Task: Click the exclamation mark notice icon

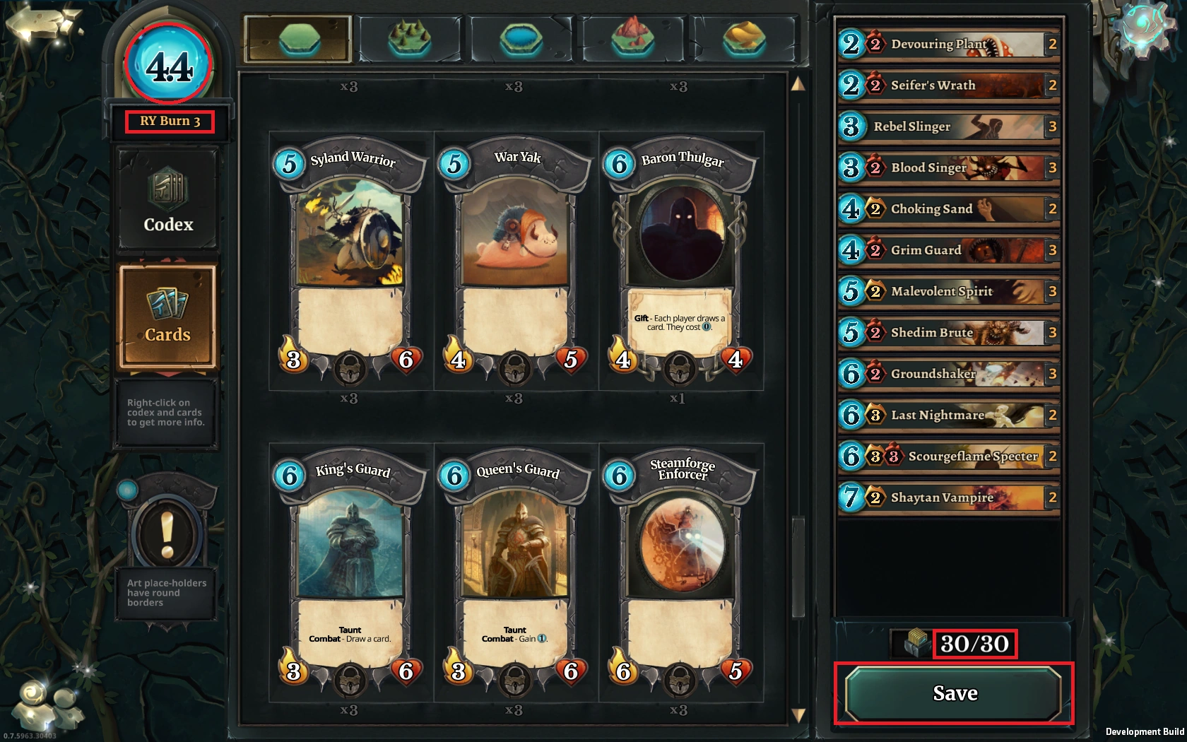Action: coord(167,534)
